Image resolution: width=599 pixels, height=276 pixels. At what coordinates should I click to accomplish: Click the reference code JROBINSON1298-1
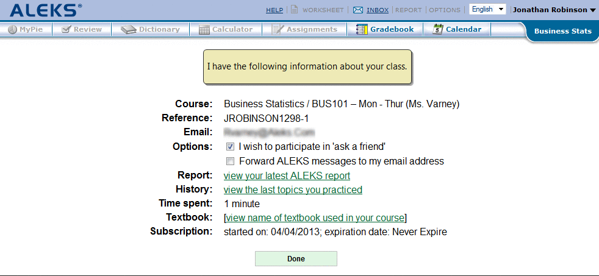pos(267,119)
